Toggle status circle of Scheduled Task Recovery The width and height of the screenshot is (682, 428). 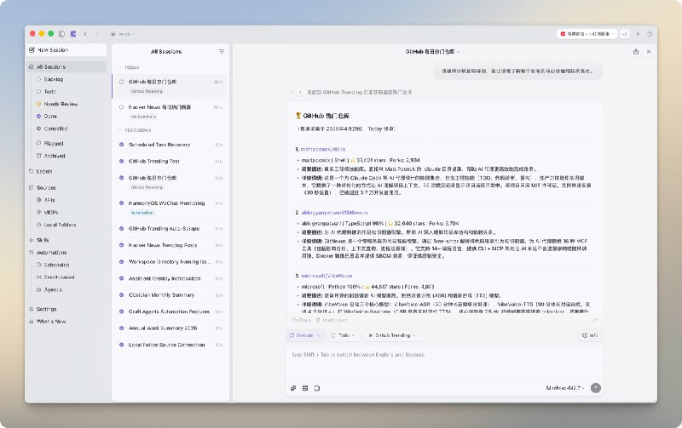click(121, 145)
